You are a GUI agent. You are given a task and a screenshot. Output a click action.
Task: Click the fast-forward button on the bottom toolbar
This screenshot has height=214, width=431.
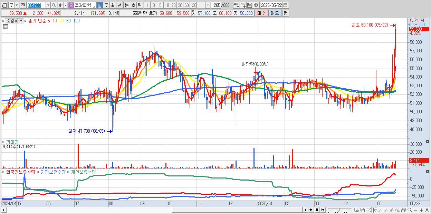tap(323, 210)
